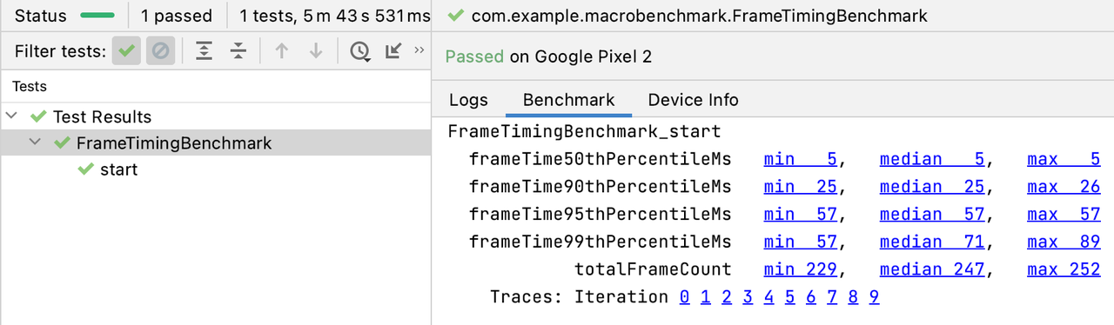Click the Collapse All tests icon
The height and width of the screenshot is (325, 1114).
click(238, 51)
